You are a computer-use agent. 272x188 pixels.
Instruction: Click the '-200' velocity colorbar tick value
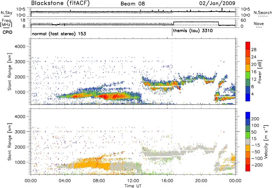click(257, 165)
